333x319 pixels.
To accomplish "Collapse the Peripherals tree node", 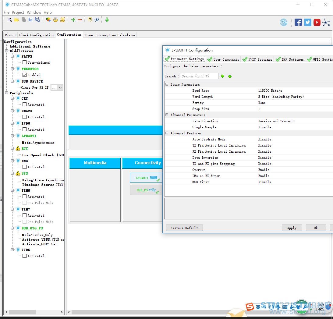I will [7, 93].
